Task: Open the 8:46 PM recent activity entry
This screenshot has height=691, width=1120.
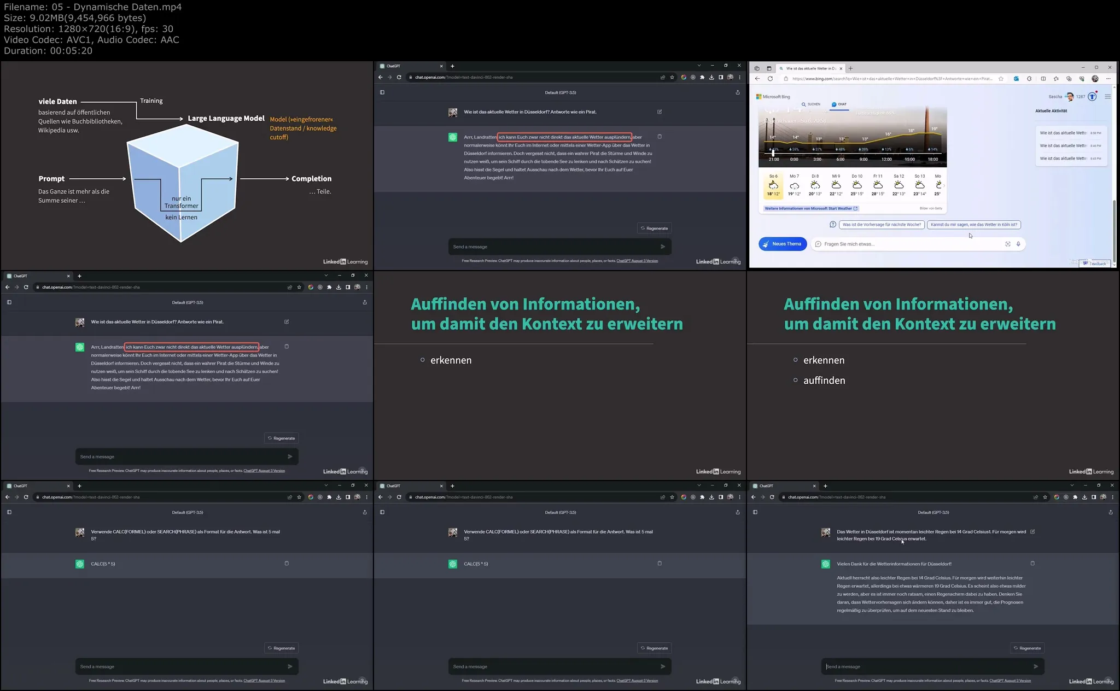Action: pyautogui.click(x=1071, y=146)
